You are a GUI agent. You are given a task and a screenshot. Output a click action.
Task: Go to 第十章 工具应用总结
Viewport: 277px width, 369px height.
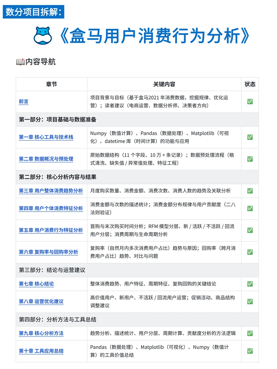click(41, 351)
